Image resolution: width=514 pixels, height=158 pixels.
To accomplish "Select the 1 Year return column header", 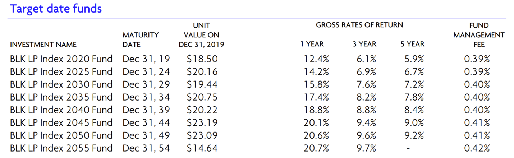I will click(x=312, y=44).
